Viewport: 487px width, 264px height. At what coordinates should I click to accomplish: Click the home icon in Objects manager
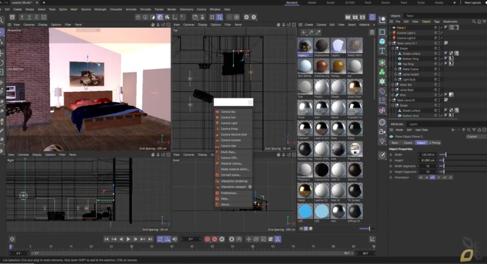[x=479, y=22]
